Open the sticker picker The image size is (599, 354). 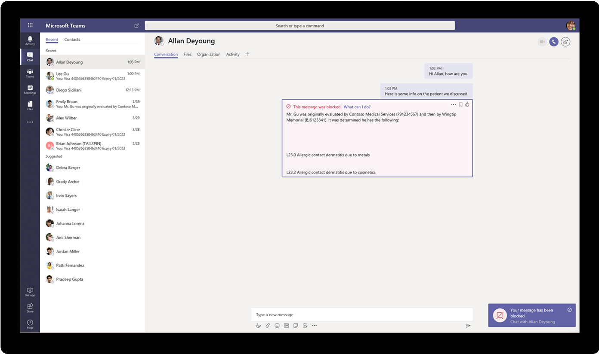click(296, 325)
